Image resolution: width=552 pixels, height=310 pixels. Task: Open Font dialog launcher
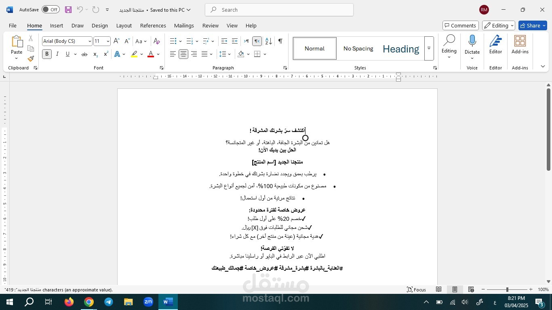tap(162, 68)
